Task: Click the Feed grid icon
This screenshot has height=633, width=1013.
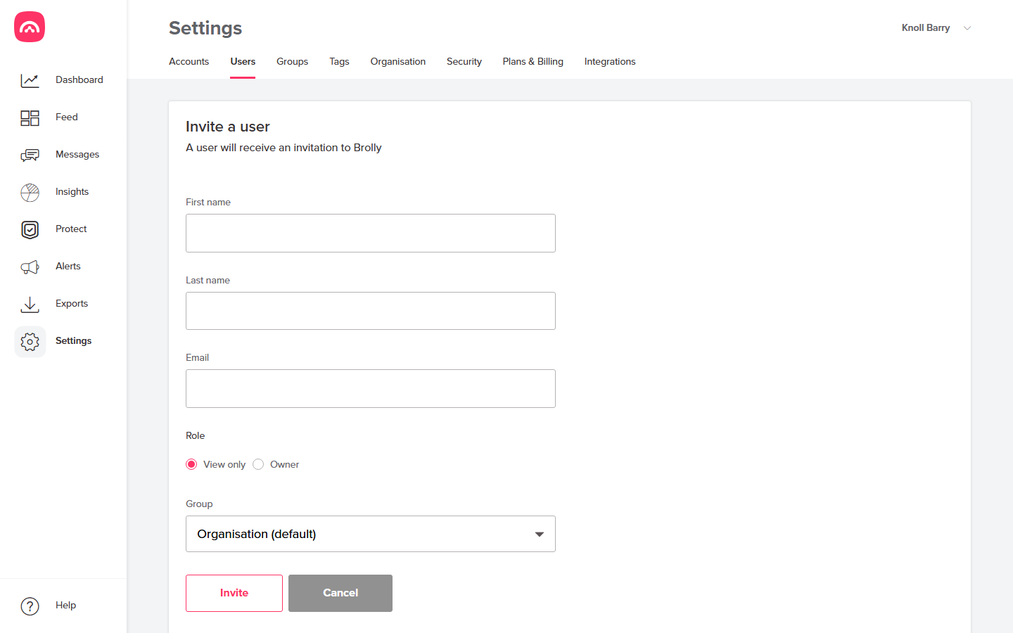Action: click(x=30, y=117)
